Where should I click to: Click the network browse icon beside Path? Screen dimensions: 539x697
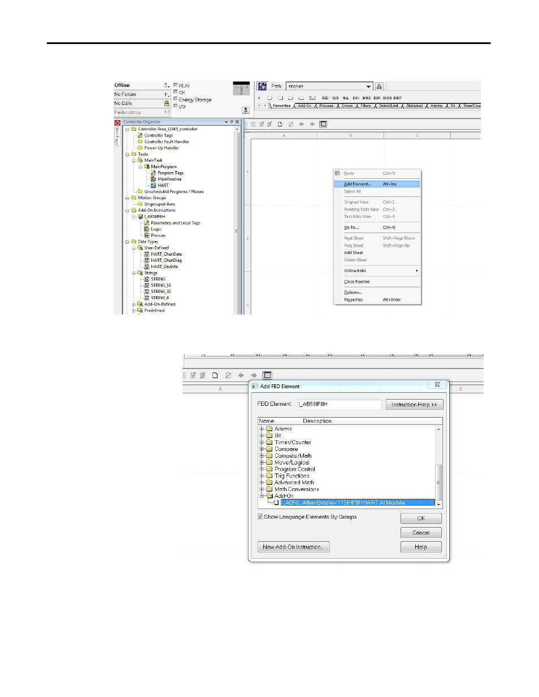pyautogui.click(x=379, y=86)
